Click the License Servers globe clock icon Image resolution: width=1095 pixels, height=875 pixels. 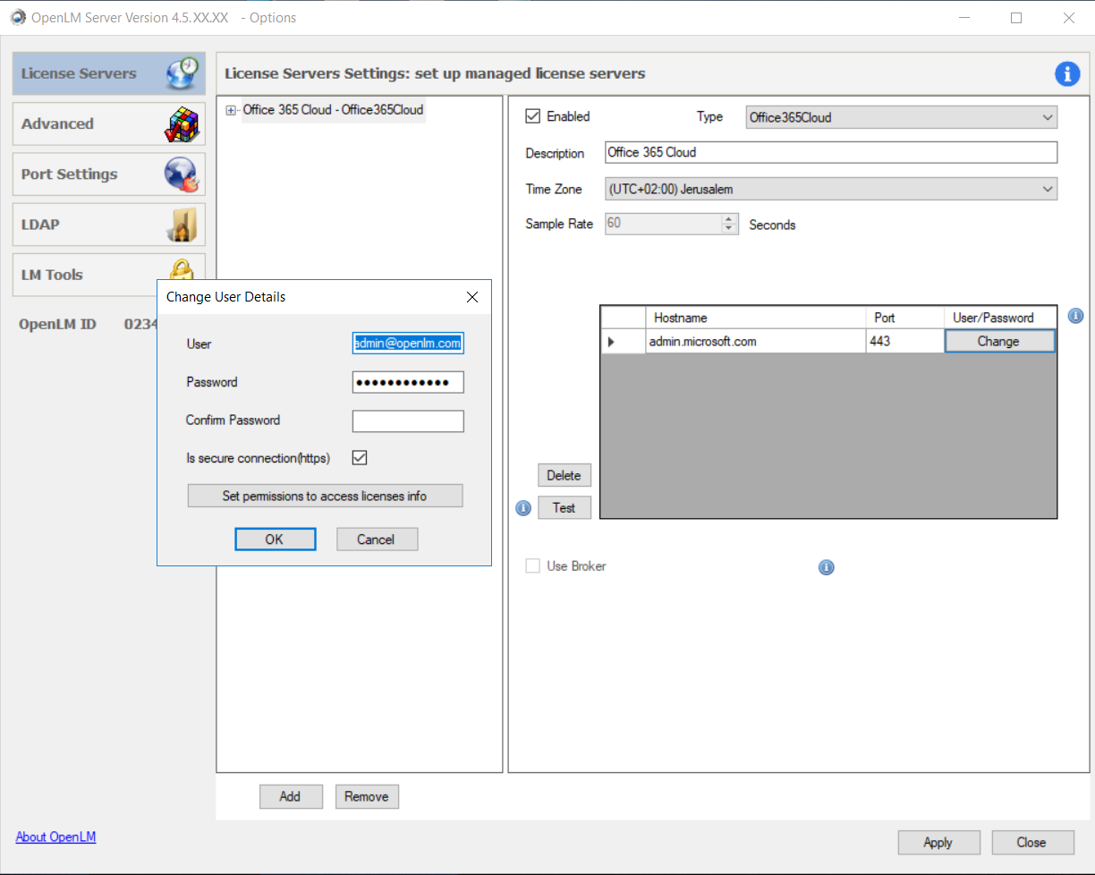point(182,73)
